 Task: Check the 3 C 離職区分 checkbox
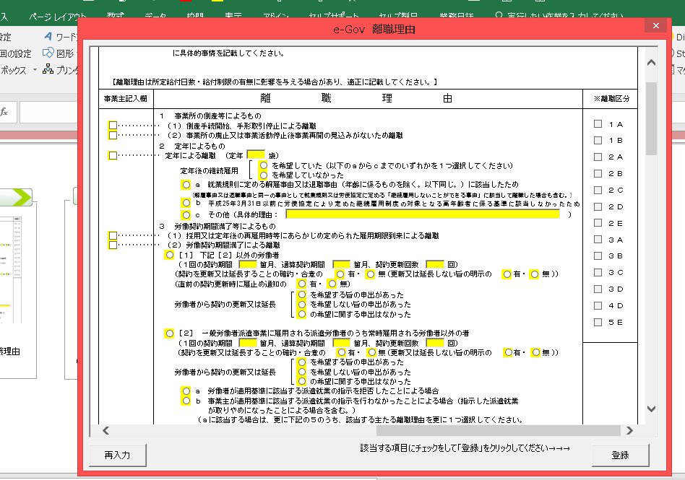click(598, 273)
